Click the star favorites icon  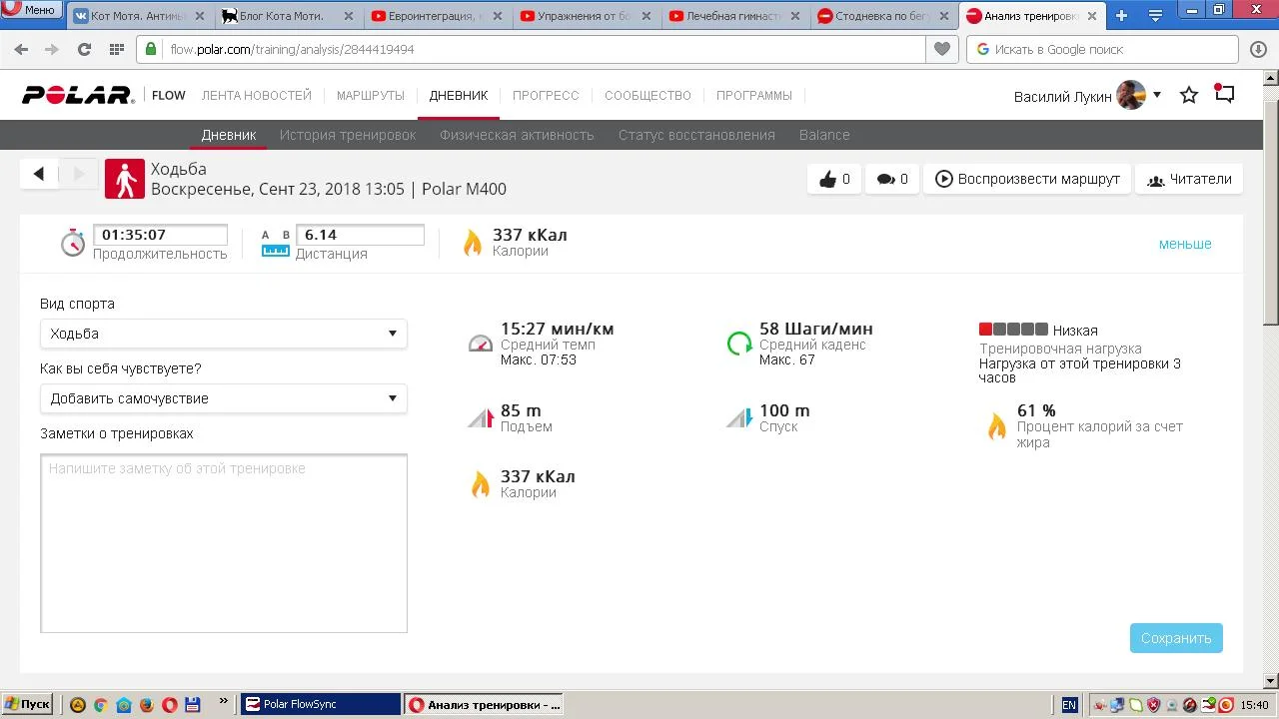point(1188,95)
